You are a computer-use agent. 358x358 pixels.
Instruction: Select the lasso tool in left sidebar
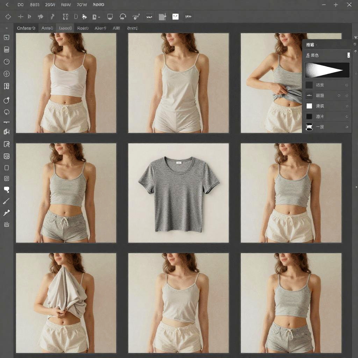6,112
